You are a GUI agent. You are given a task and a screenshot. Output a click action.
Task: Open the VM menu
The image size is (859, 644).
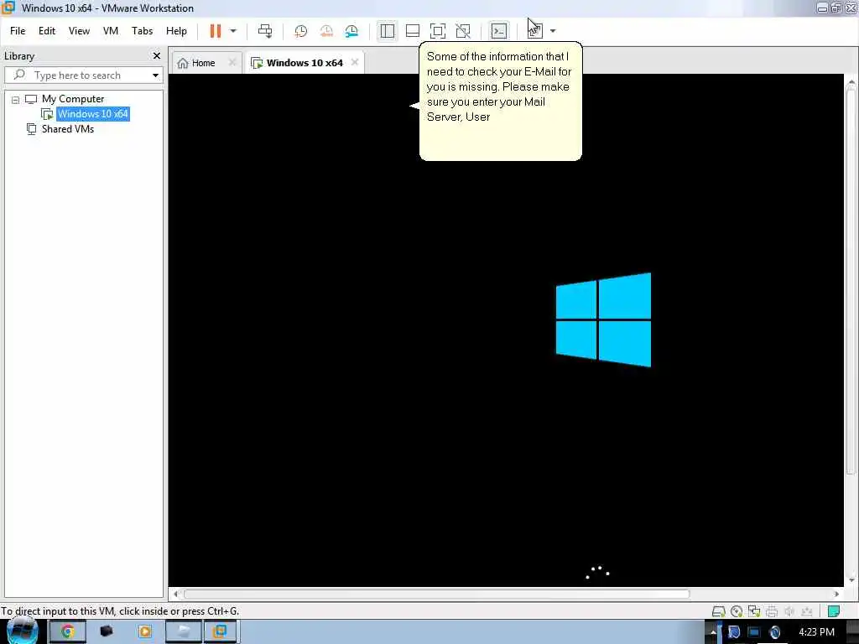pyautogui.click(x=111, y=31)
